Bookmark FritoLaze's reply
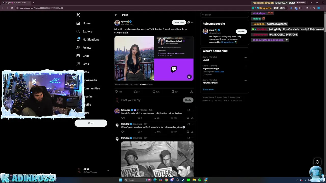326x183 pixels. tap(188, 118)
